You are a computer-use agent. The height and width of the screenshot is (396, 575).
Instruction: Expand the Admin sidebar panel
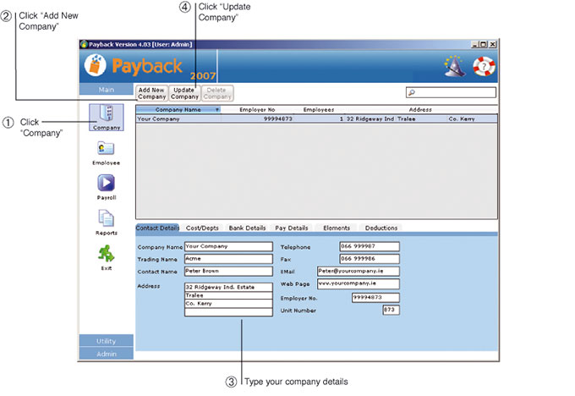106,354
